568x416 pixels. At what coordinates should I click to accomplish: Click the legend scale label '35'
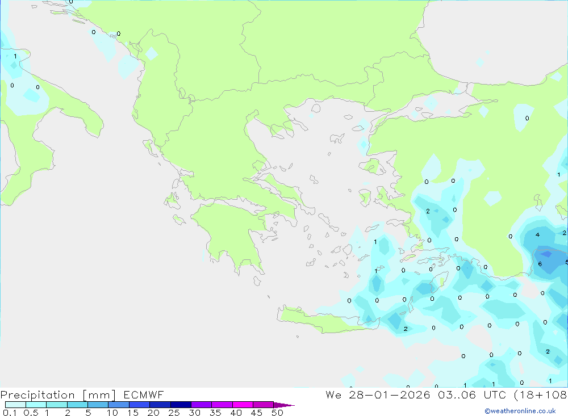point(215,413)
